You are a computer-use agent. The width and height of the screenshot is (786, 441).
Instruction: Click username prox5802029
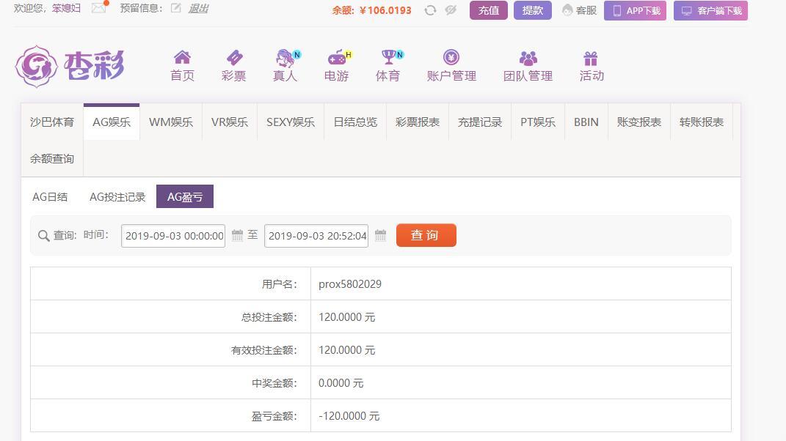[x=350, y=283]
